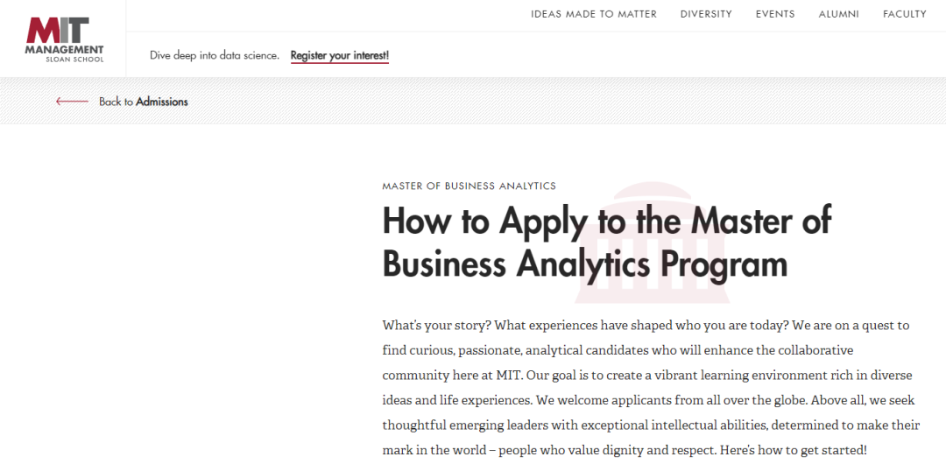This screenshot has height=471, width=946.
Task: Click the bold Admissions word in the breadcrumb
Action: pos(162,102)
